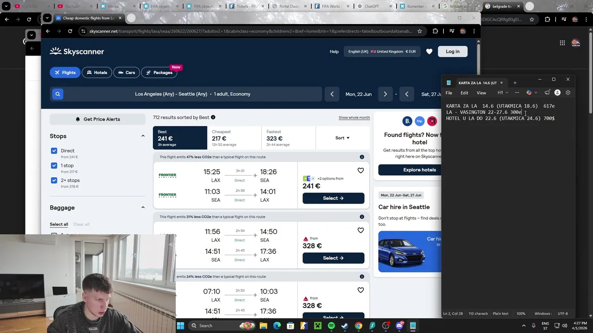The height and width of the screenshot is (333, 593).
Task: Click Help link in Skyscanner header
Action: [334, 51]
